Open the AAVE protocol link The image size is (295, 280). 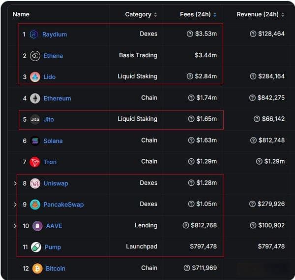click(54, 226)
